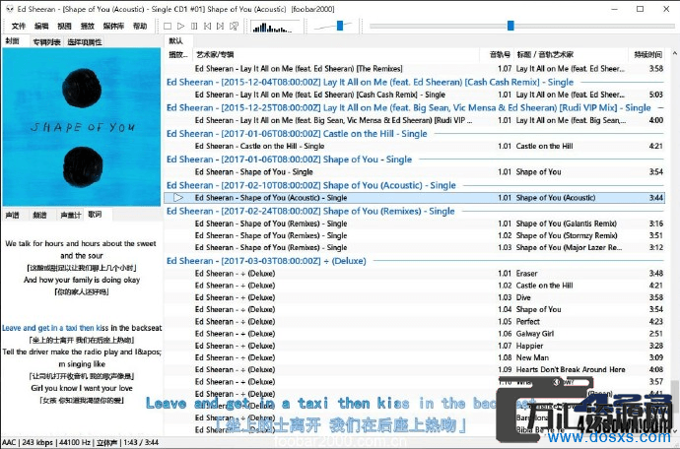Select the Castle on the Hill - Single track row

[414, 146]
